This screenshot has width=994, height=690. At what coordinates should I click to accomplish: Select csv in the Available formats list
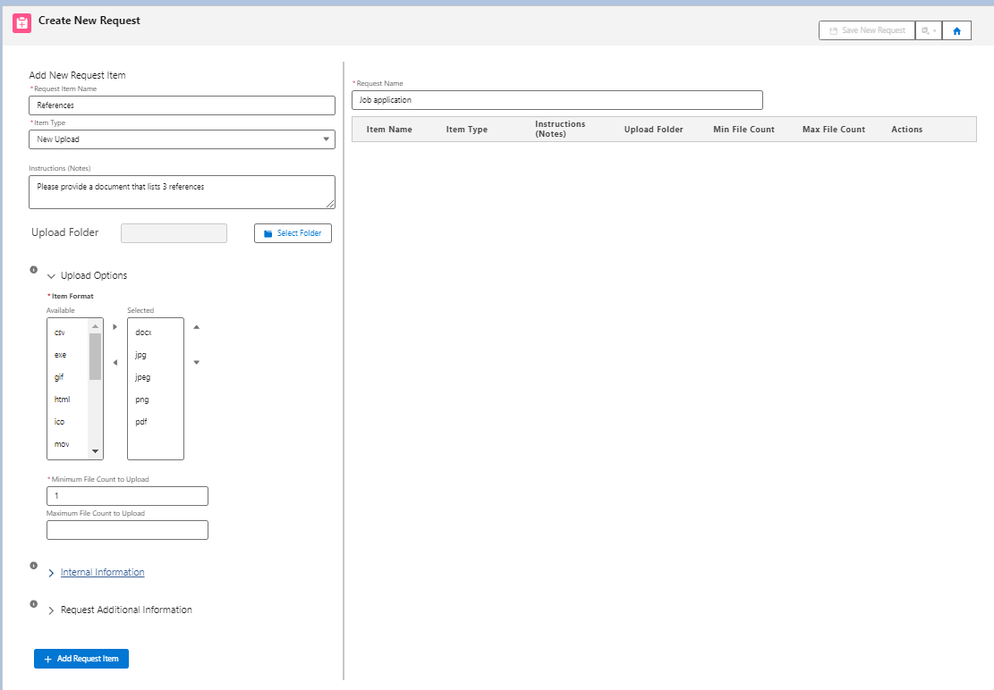pos(60,332)
